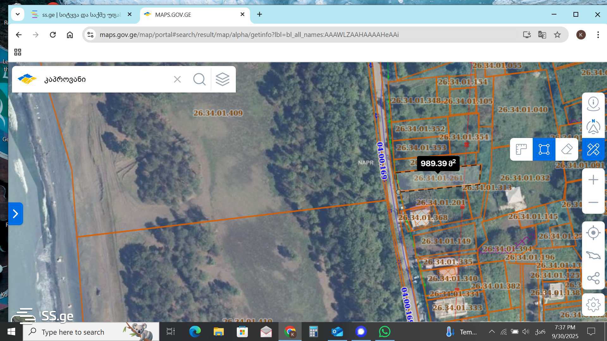Click the locate my position icon
This screenshot has width=607, height=341.
pos(593,233)
